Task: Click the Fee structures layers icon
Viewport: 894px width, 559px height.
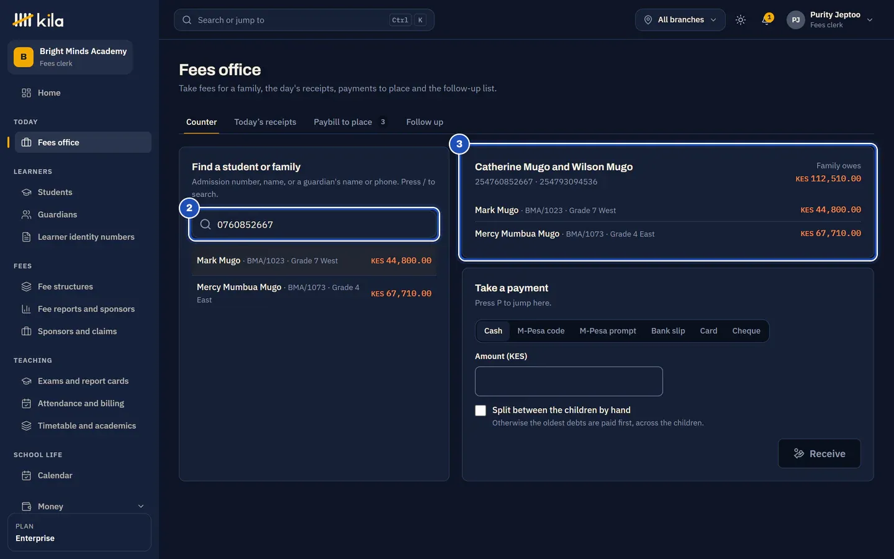Action: point(26,286)
